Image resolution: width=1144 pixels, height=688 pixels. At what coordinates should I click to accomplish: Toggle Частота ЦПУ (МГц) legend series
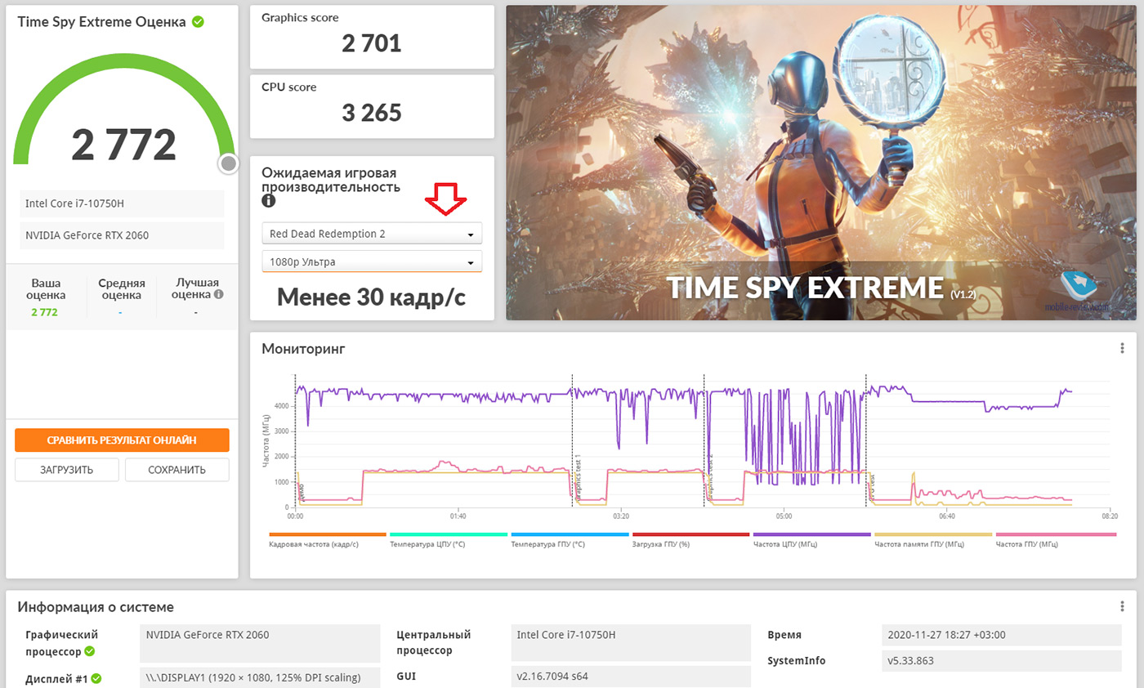[x=811, y=539]
